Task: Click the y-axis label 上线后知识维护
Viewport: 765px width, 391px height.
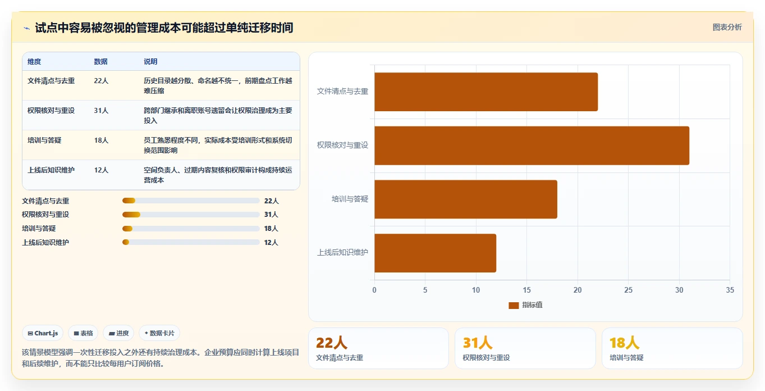Action: [x=342, y=253]
